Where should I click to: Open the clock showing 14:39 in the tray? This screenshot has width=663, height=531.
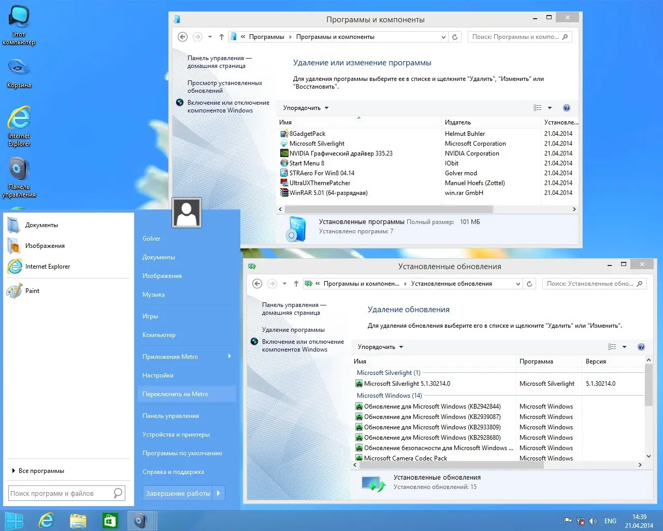pyautogui.click(x=639, y=521)
